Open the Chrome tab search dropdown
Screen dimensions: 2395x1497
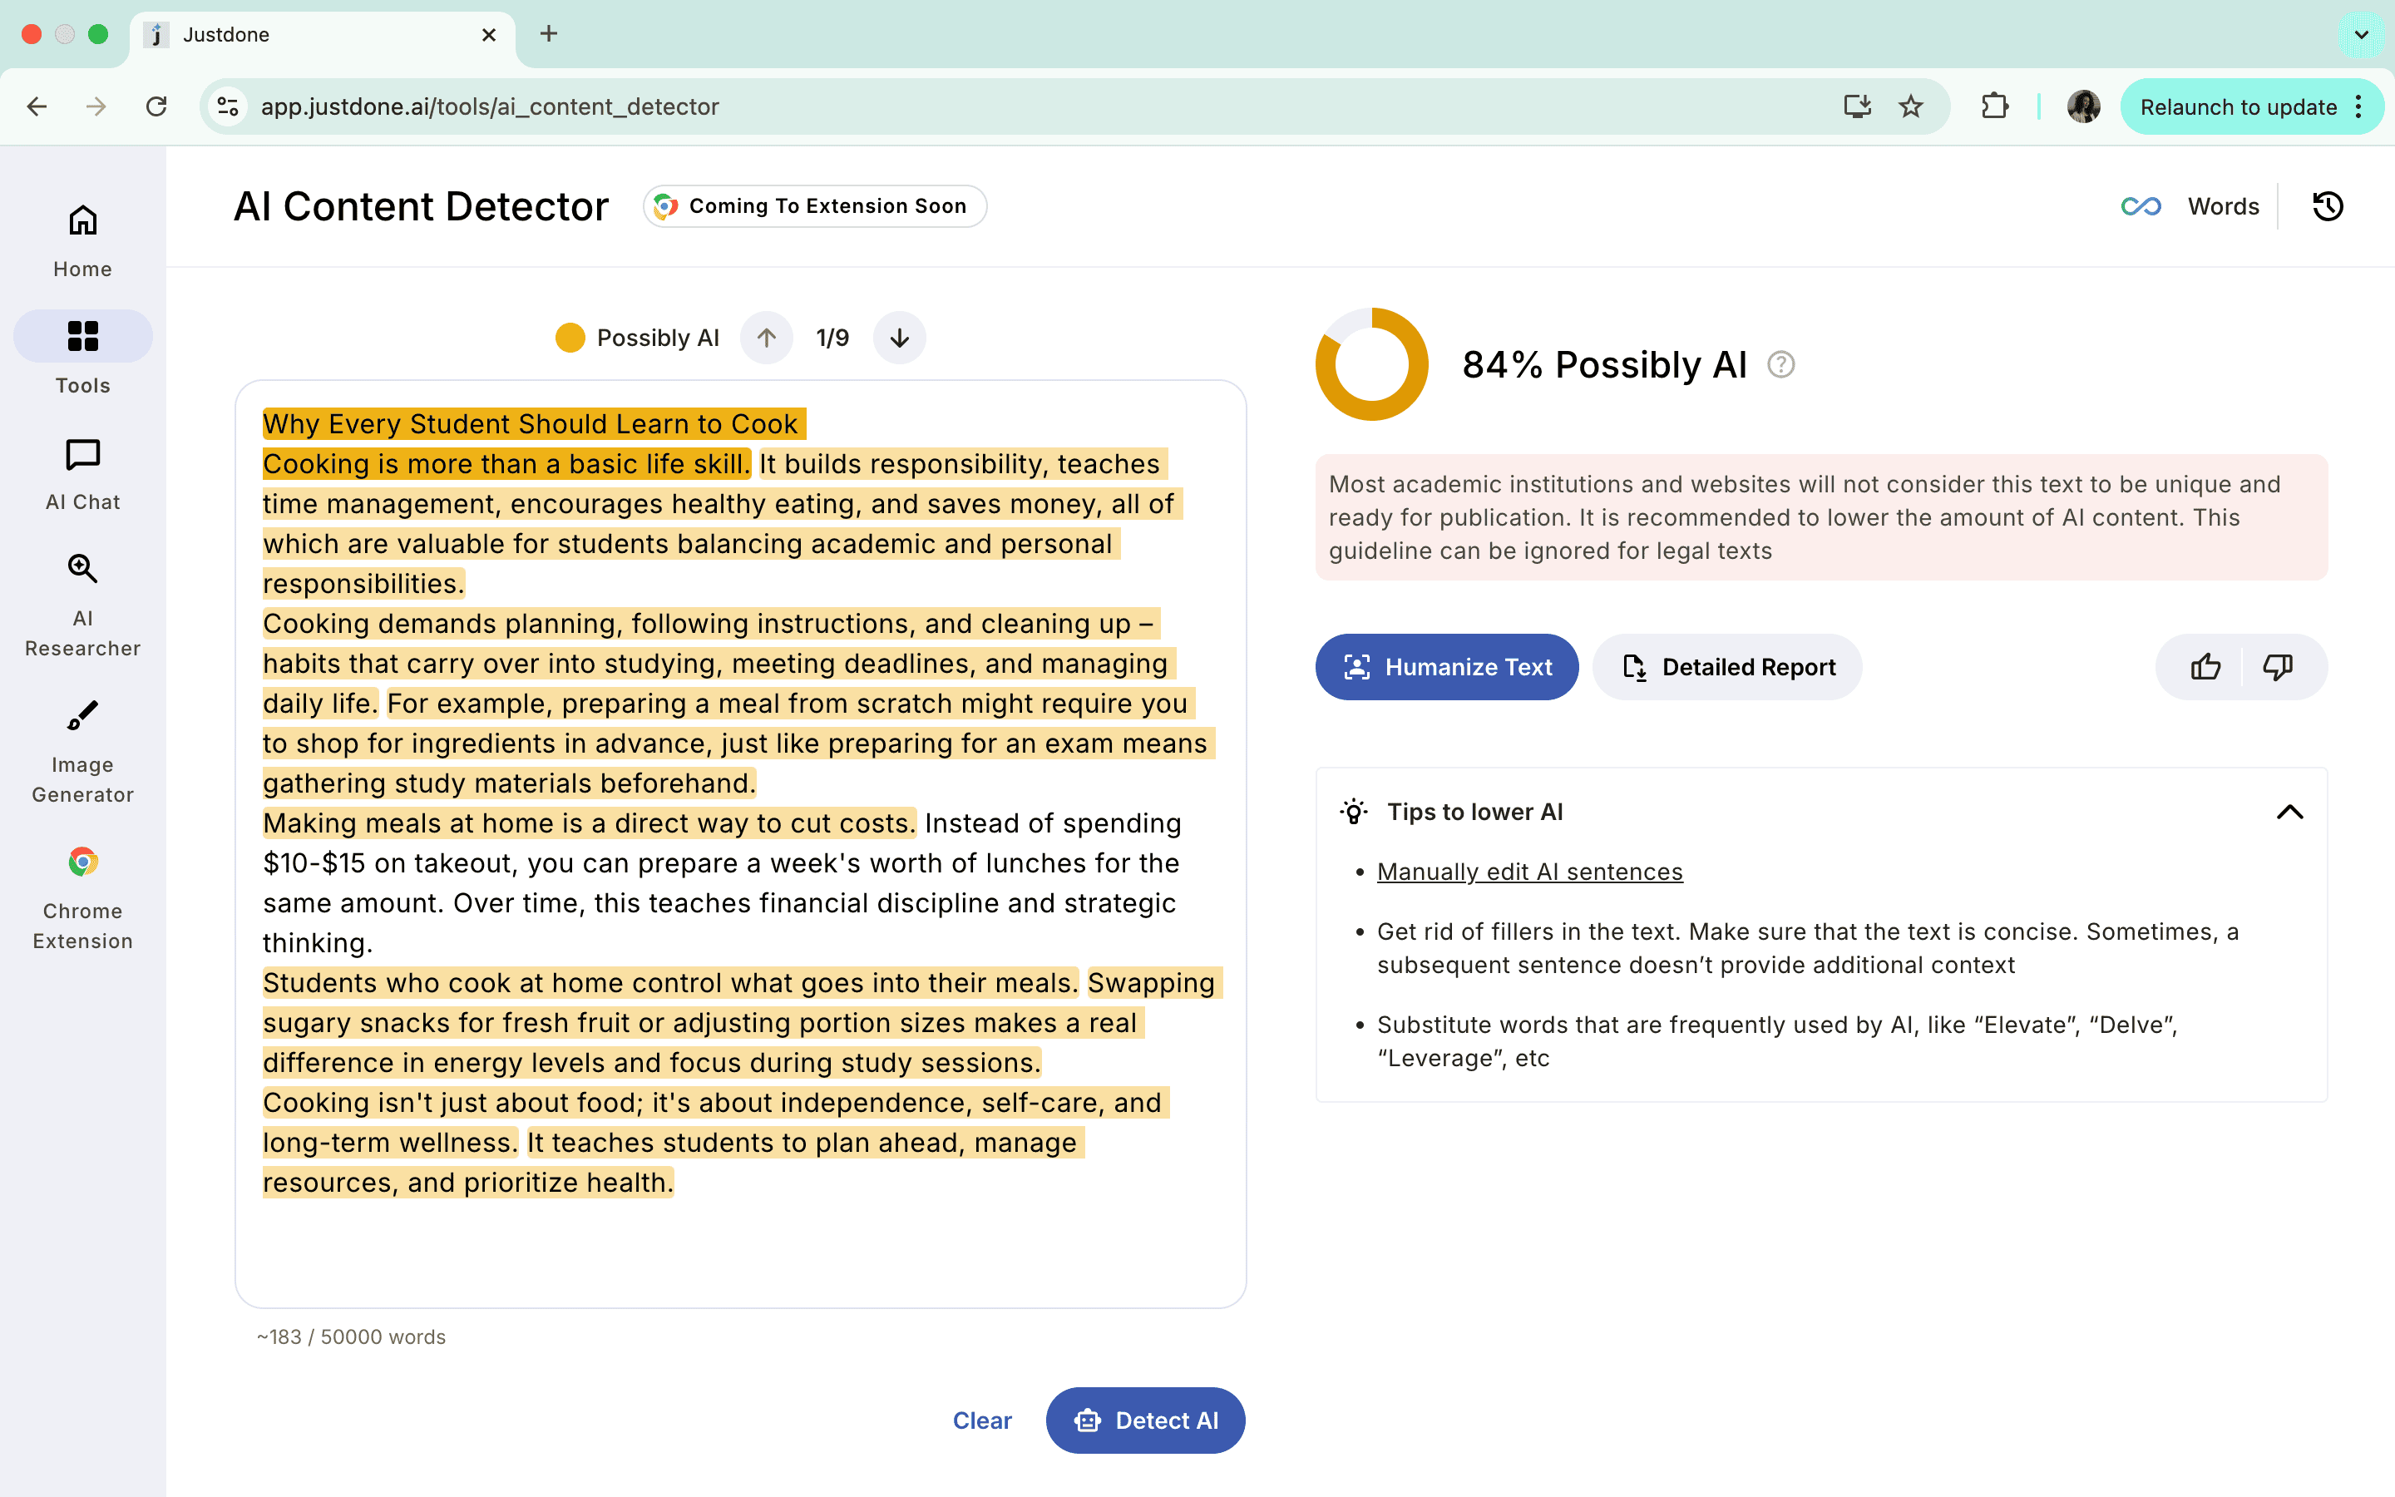click(2360, 35)
